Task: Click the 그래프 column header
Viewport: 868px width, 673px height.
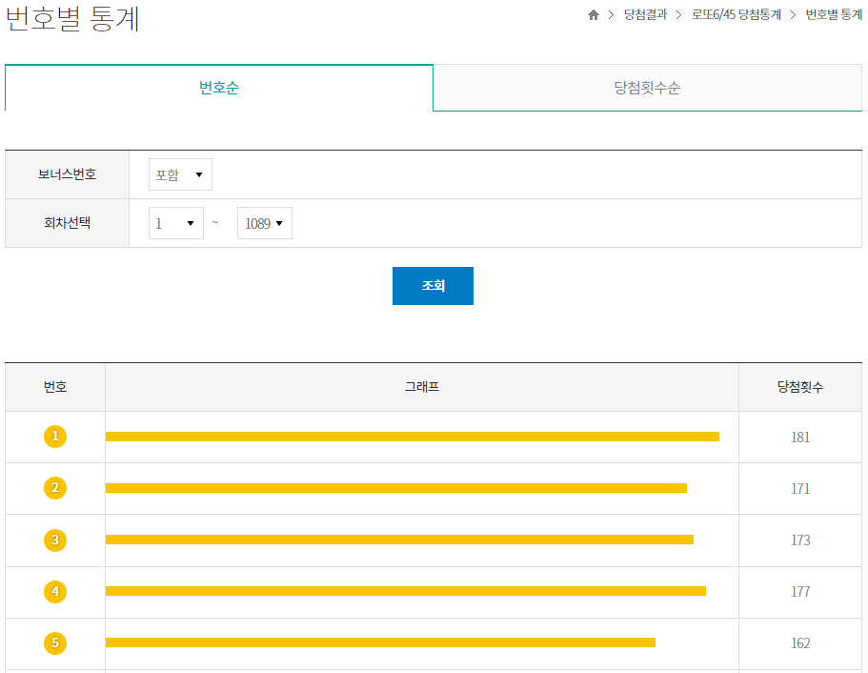Action: click(421, 387)
